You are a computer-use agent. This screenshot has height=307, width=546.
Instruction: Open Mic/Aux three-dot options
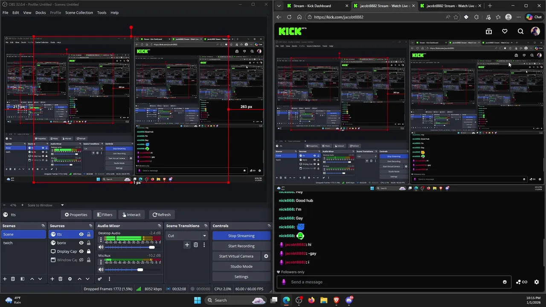101,262
